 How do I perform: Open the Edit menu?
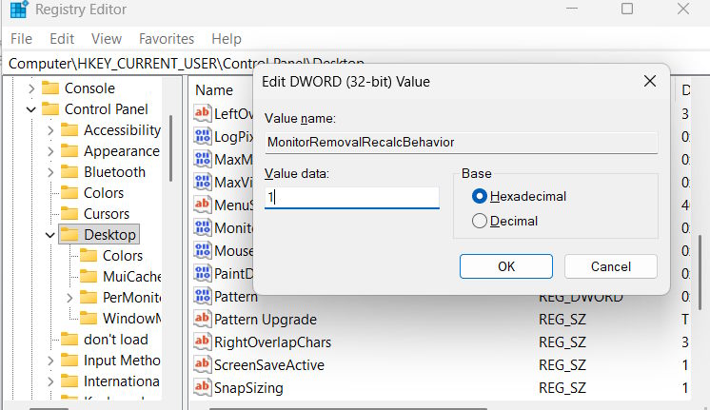pos(62,39)
